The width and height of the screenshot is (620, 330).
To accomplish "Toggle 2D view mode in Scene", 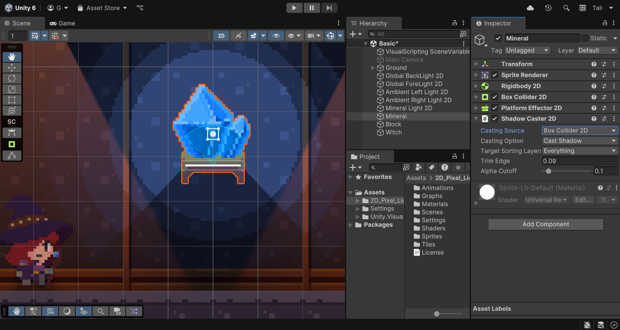I will click(x=221, y=36).
